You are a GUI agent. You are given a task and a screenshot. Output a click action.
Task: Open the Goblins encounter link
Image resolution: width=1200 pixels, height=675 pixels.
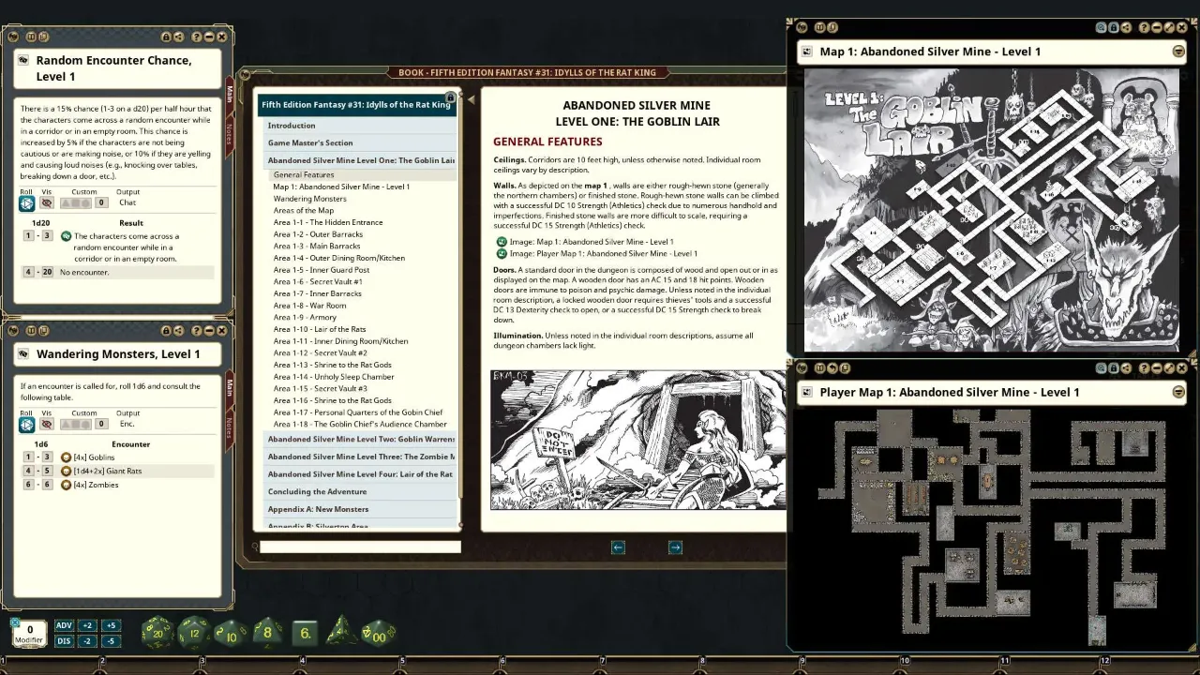[x=66, y=457]
